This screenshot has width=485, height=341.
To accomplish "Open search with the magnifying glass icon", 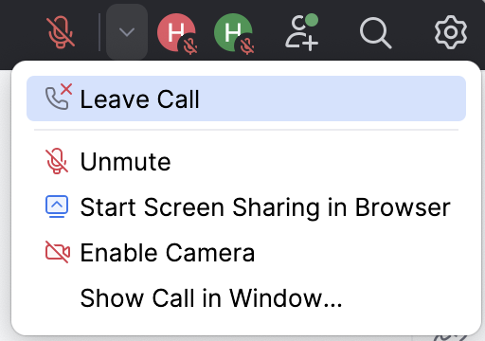I will click(375, 33).
